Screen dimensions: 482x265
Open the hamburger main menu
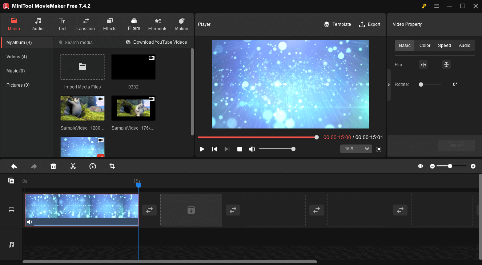tap(437, 6)
